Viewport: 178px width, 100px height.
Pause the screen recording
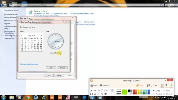point(95,86)
